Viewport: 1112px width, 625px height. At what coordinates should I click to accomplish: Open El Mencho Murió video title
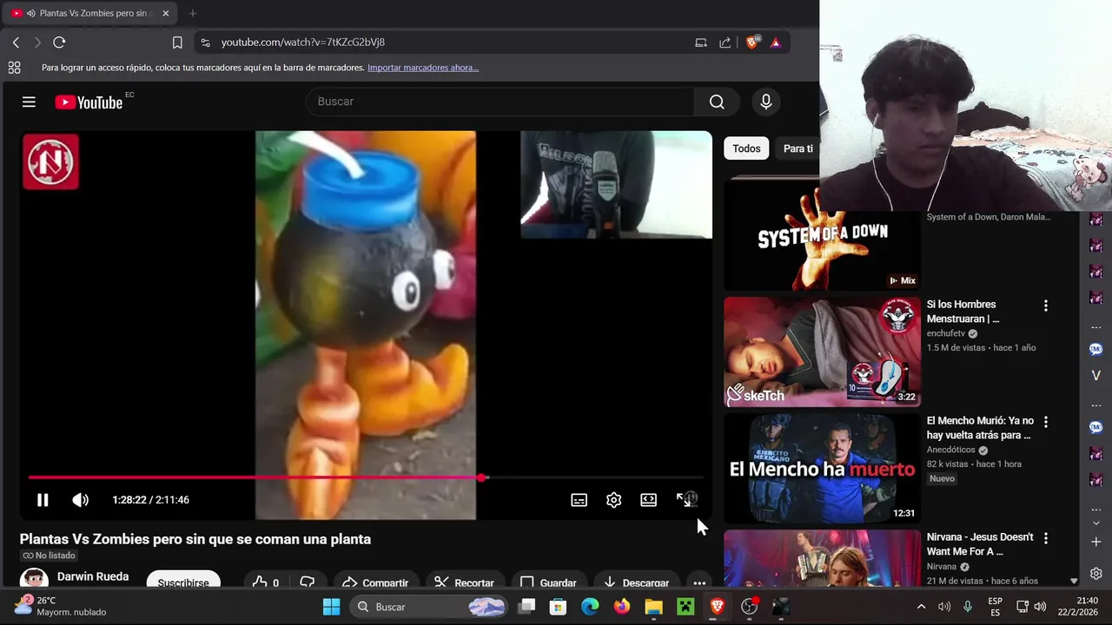coord(980,428)
